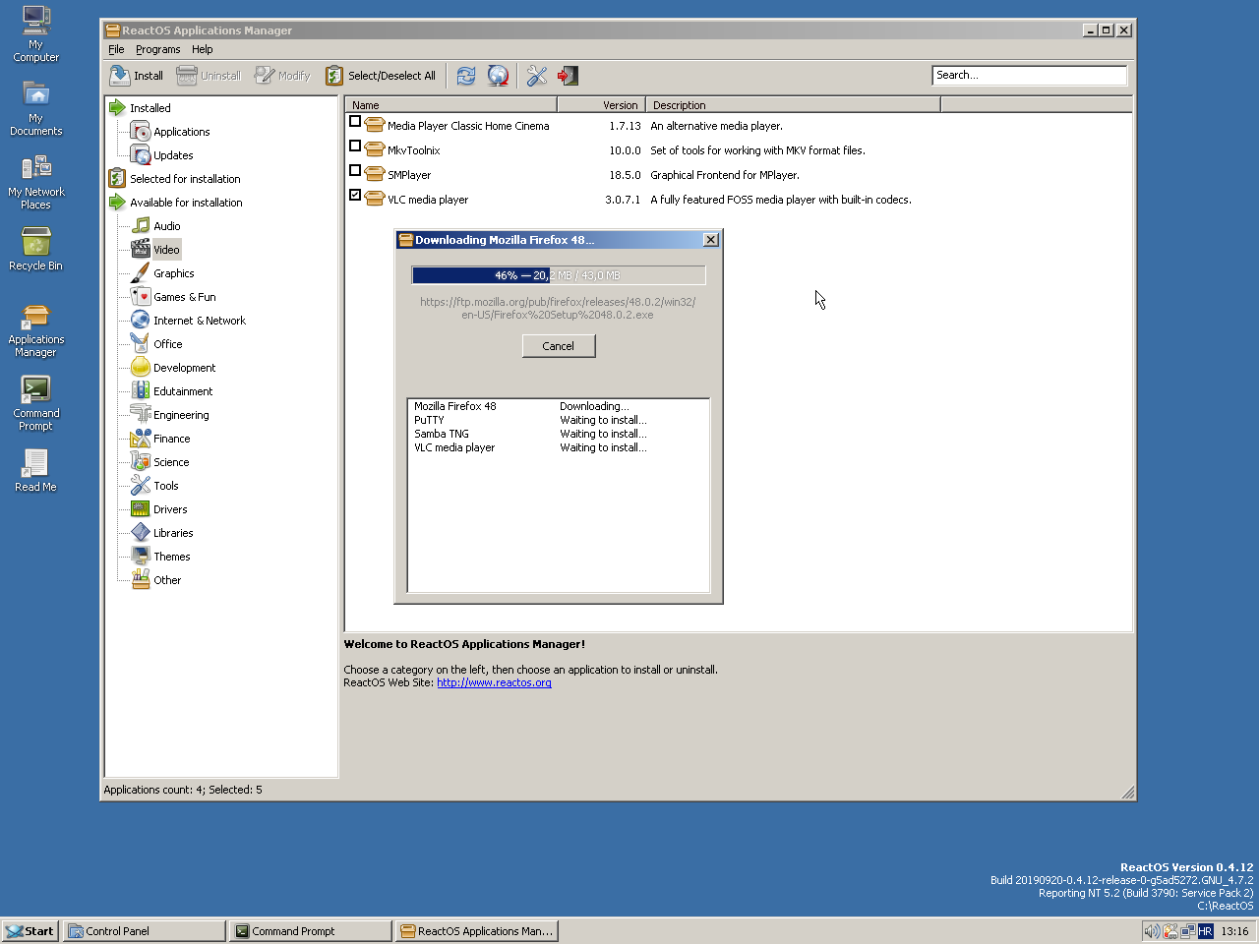This screenshot has width=1259, height=944.
Task: Open the Office category
Action: [x=167, y=344]
